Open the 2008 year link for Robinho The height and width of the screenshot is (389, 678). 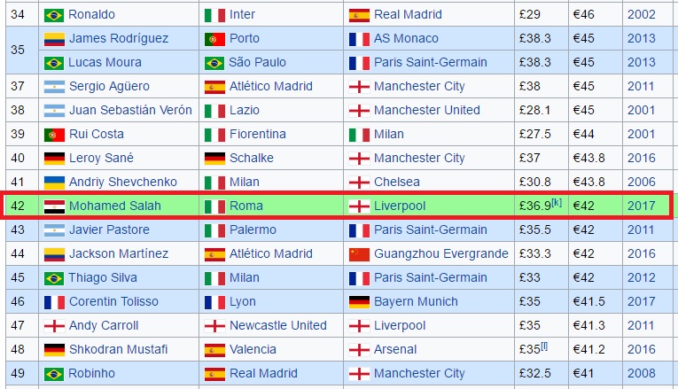641,373
